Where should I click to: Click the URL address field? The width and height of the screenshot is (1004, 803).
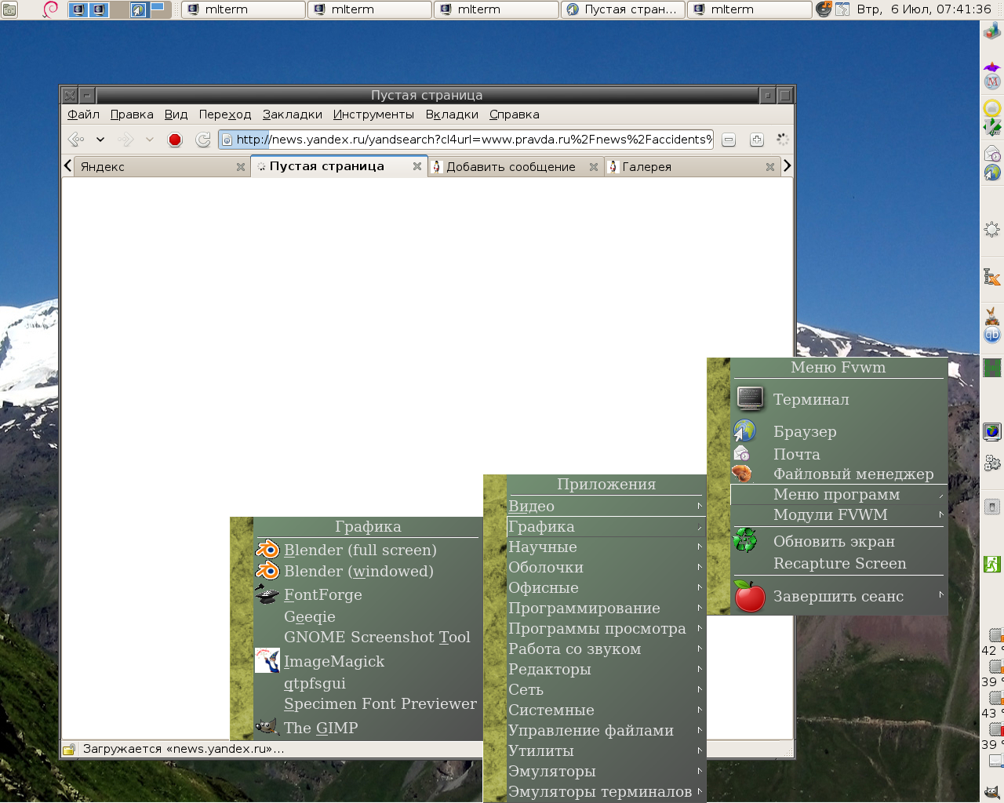click(486, 140)
